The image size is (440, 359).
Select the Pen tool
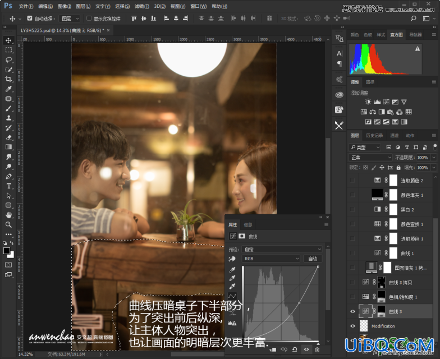point(8,176)
